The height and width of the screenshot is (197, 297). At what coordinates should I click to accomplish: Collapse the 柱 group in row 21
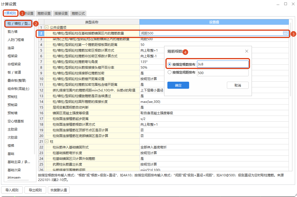tap(46, 141)
